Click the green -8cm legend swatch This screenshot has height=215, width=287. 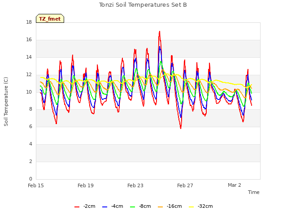133,207
